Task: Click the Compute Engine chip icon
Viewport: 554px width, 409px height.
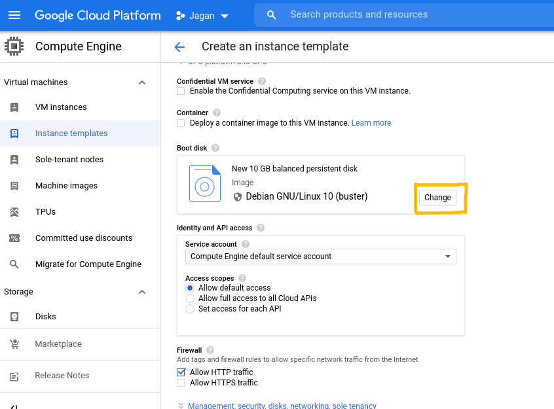Action: pos(14,46)
